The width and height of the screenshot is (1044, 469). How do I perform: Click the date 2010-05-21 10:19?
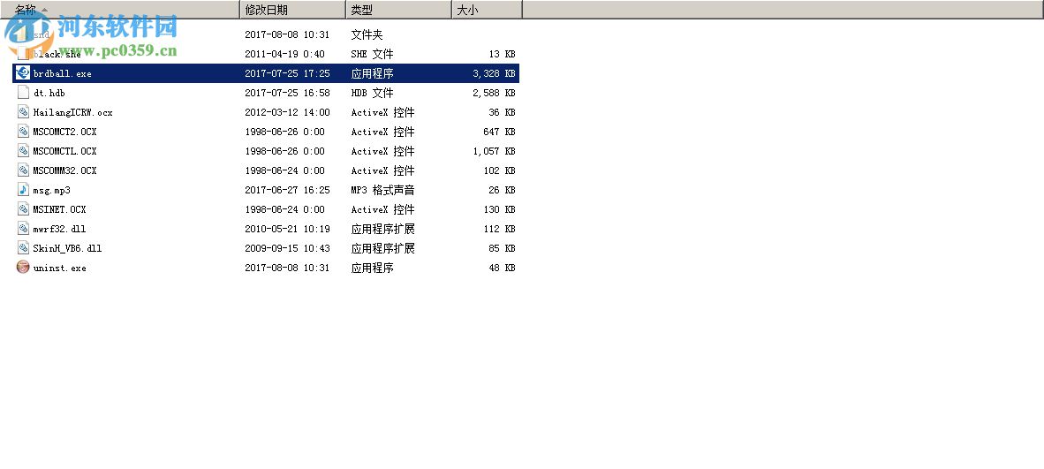(287, 229)
